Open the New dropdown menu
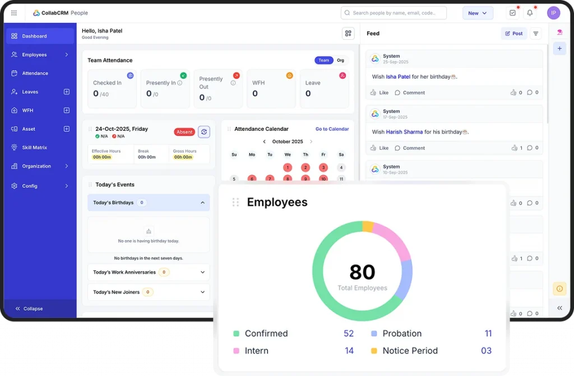The image size is (574, 376). point(478,13)
